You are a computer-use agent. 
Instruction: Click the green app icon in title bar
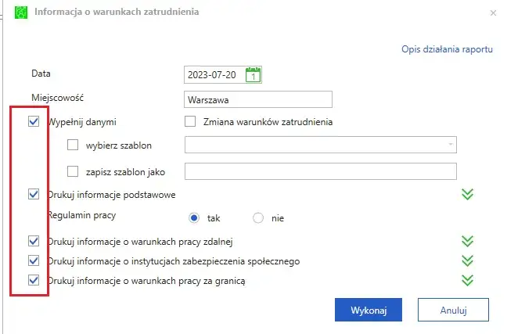[x=21, y=13]
